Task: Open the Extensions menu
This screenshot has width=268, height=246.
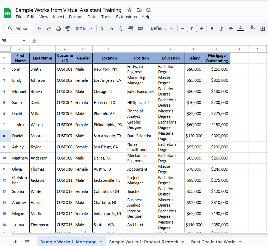Action: pyautogui.click(x=126, y=17)
